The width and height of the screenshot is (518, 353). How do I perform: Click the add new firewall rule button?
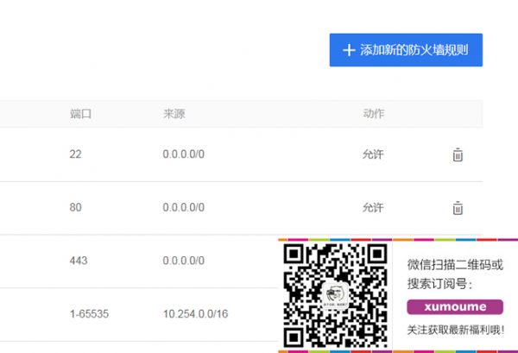tap(406, 50)
